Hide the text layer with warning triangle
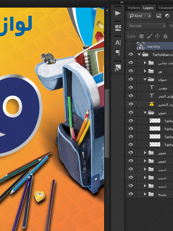The width and height of the screenshot is (173, 231). (x=130, y=104)
